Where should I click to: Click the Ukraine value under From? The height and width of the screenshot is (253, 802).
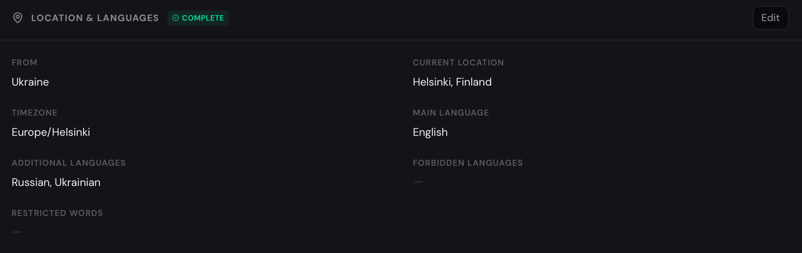tap(30, 82)
